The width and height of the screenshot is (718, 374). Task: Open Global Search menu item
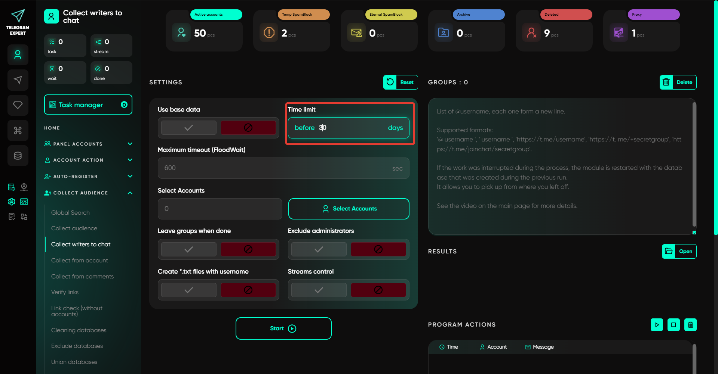(x=70, y=212)
